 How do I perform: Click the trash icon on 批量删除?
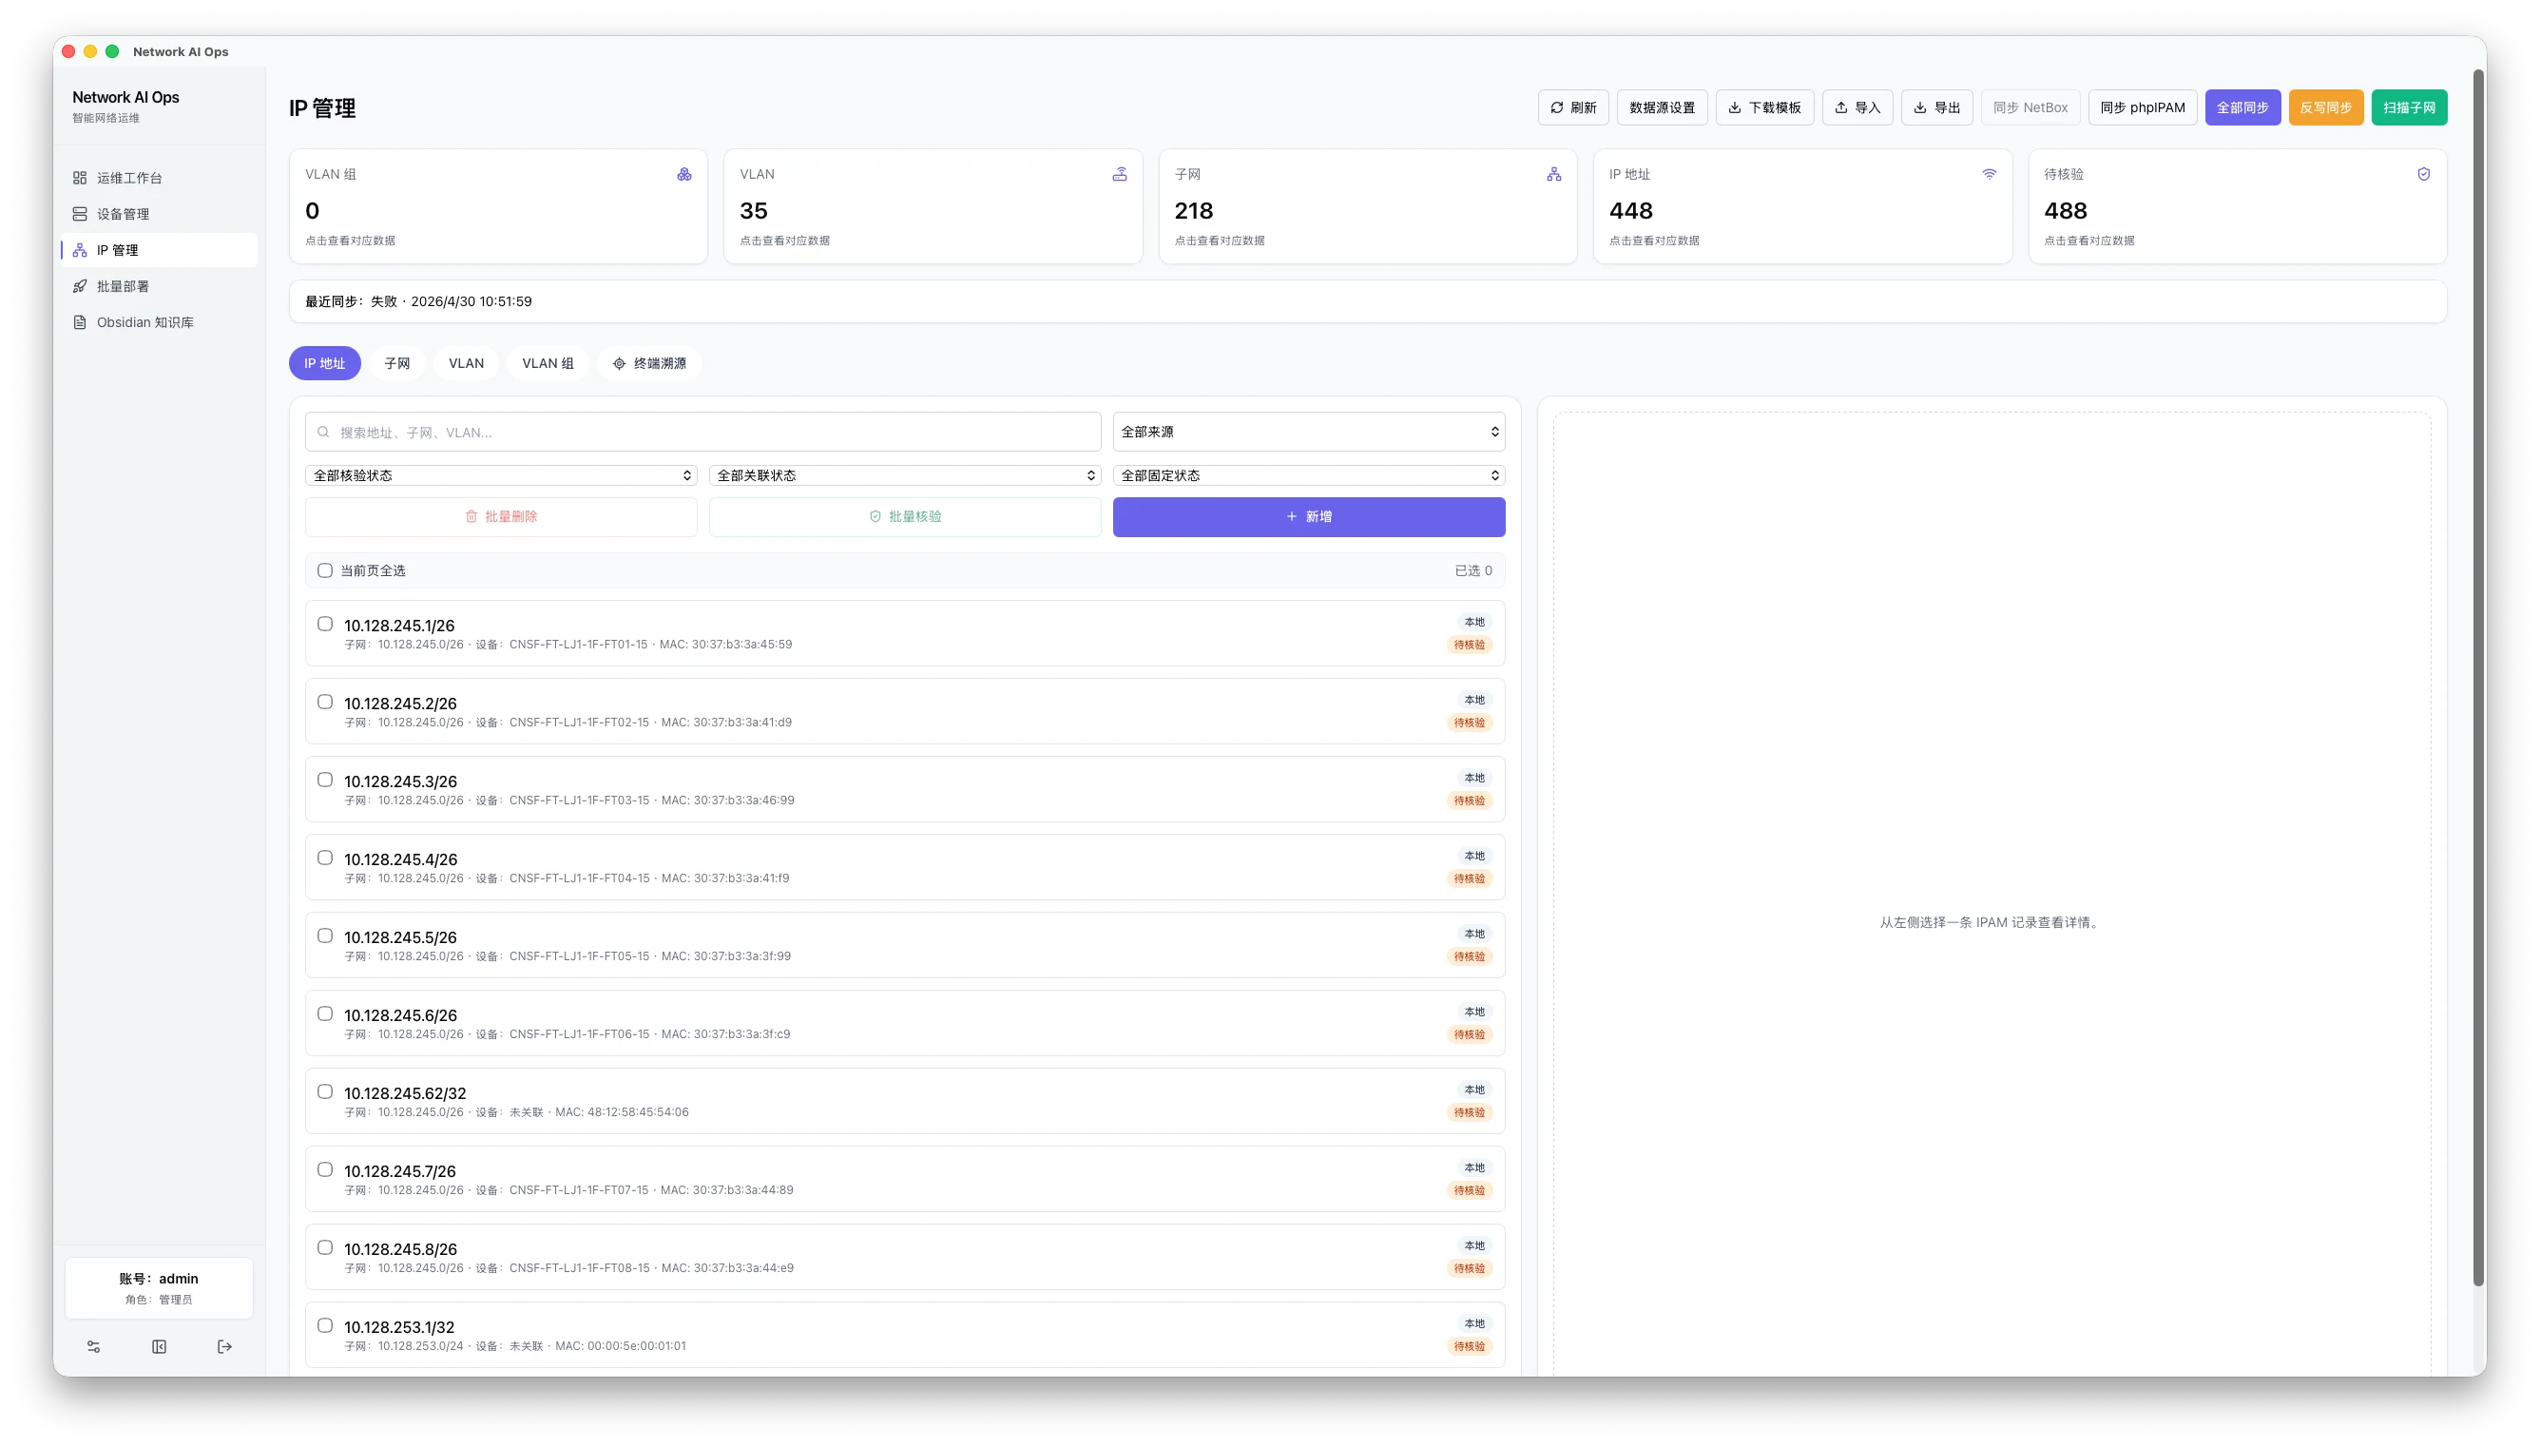pyautogui.click(x=471, y=517)
